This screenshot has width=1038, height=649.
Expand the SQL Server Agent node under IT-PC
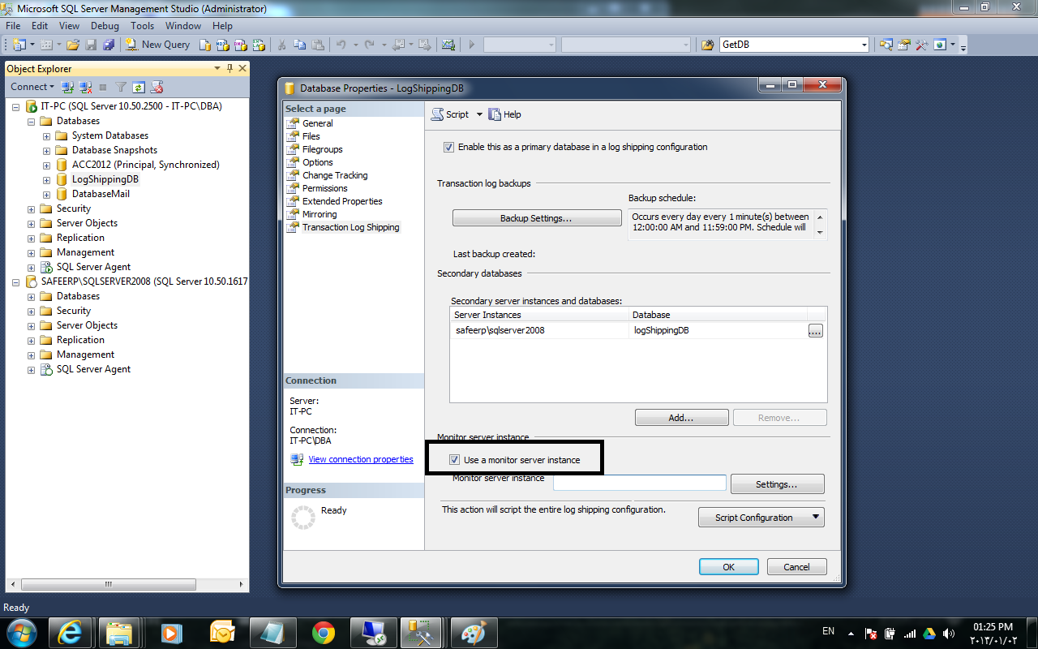32,267
